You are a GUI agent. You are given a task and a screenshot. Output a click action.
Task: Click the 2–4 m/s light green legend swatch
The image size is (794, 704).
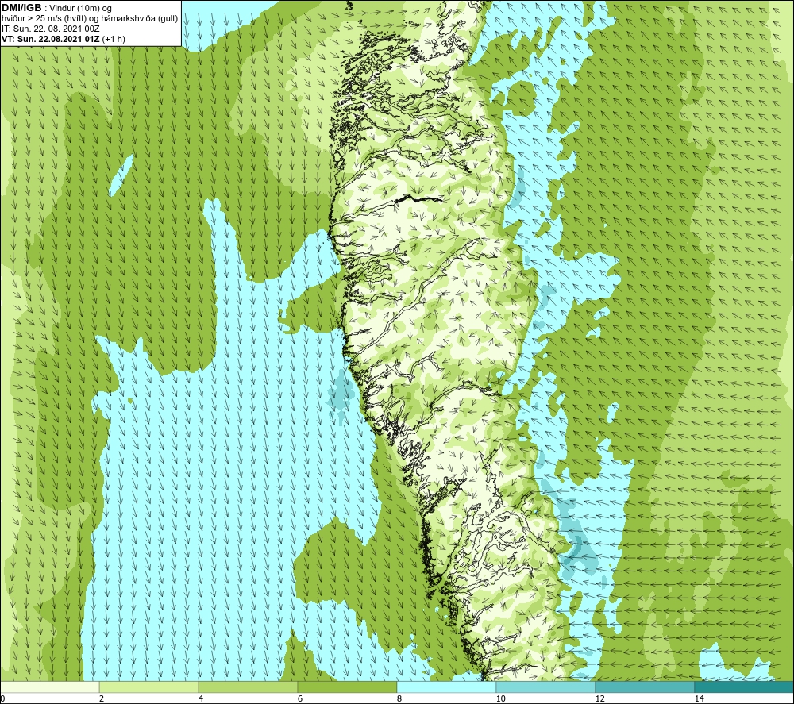tap(149, 687)
